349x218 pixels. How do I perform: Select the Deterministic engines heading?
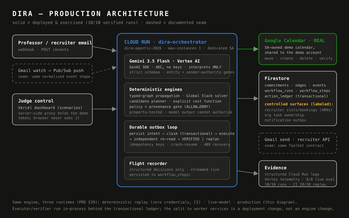coord(156,89)
